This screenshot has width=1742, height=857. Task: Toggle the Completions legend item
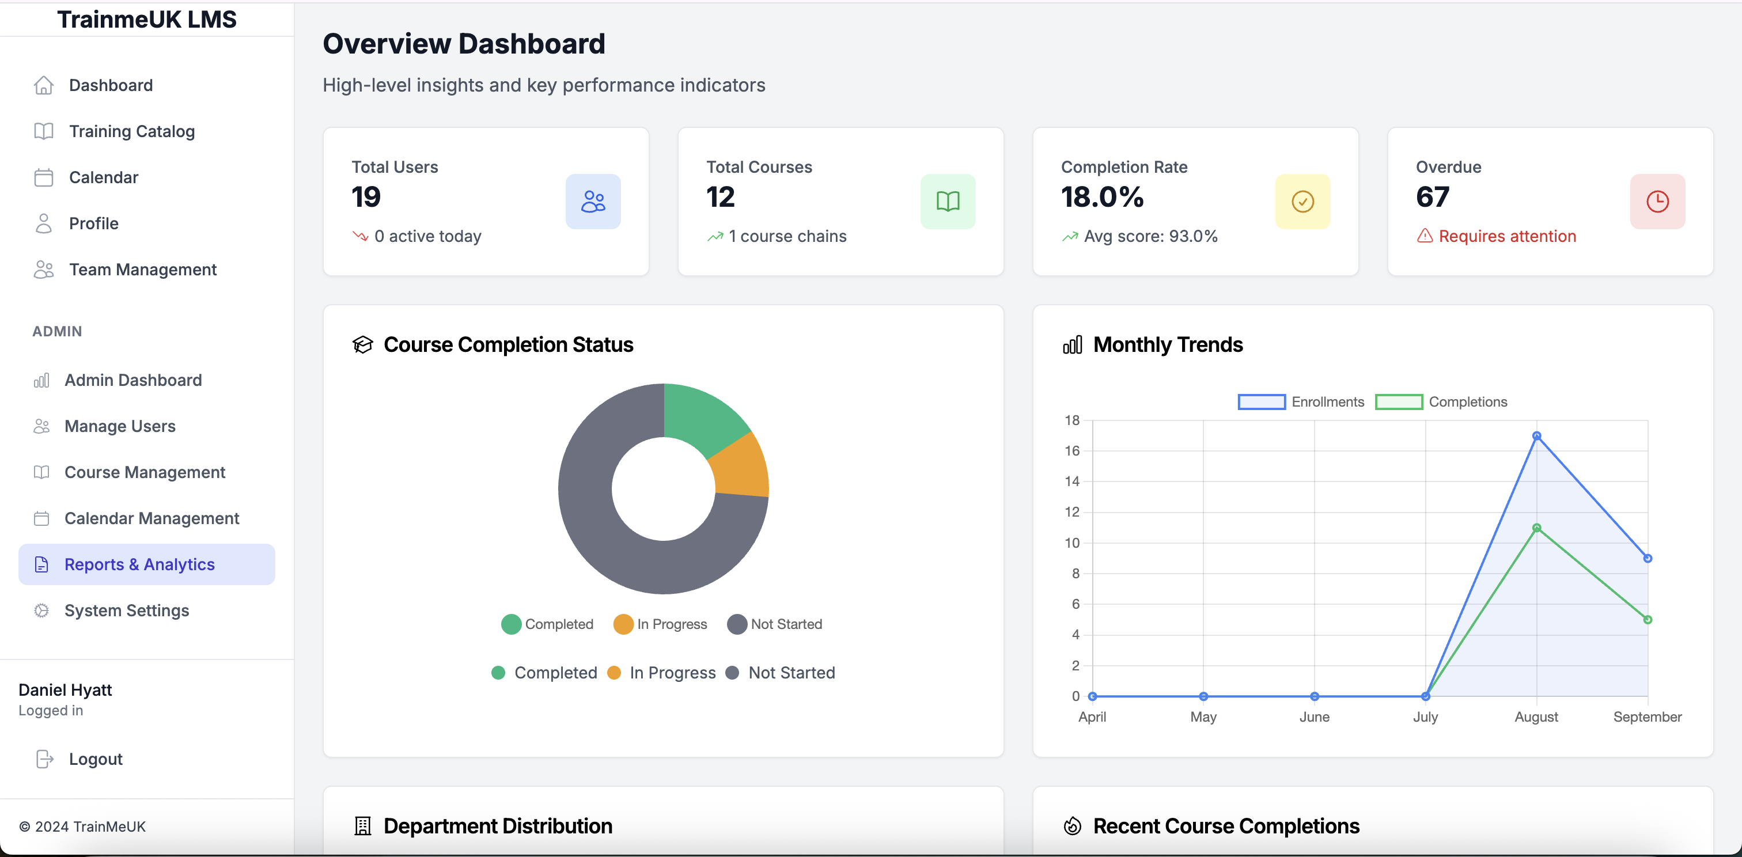pyautogui.click(x=1441, y=401)
